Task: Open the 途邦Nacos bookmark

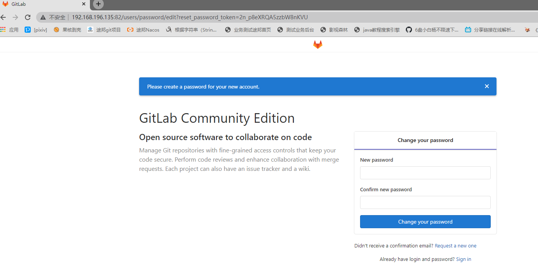Action: pos(143,30)
